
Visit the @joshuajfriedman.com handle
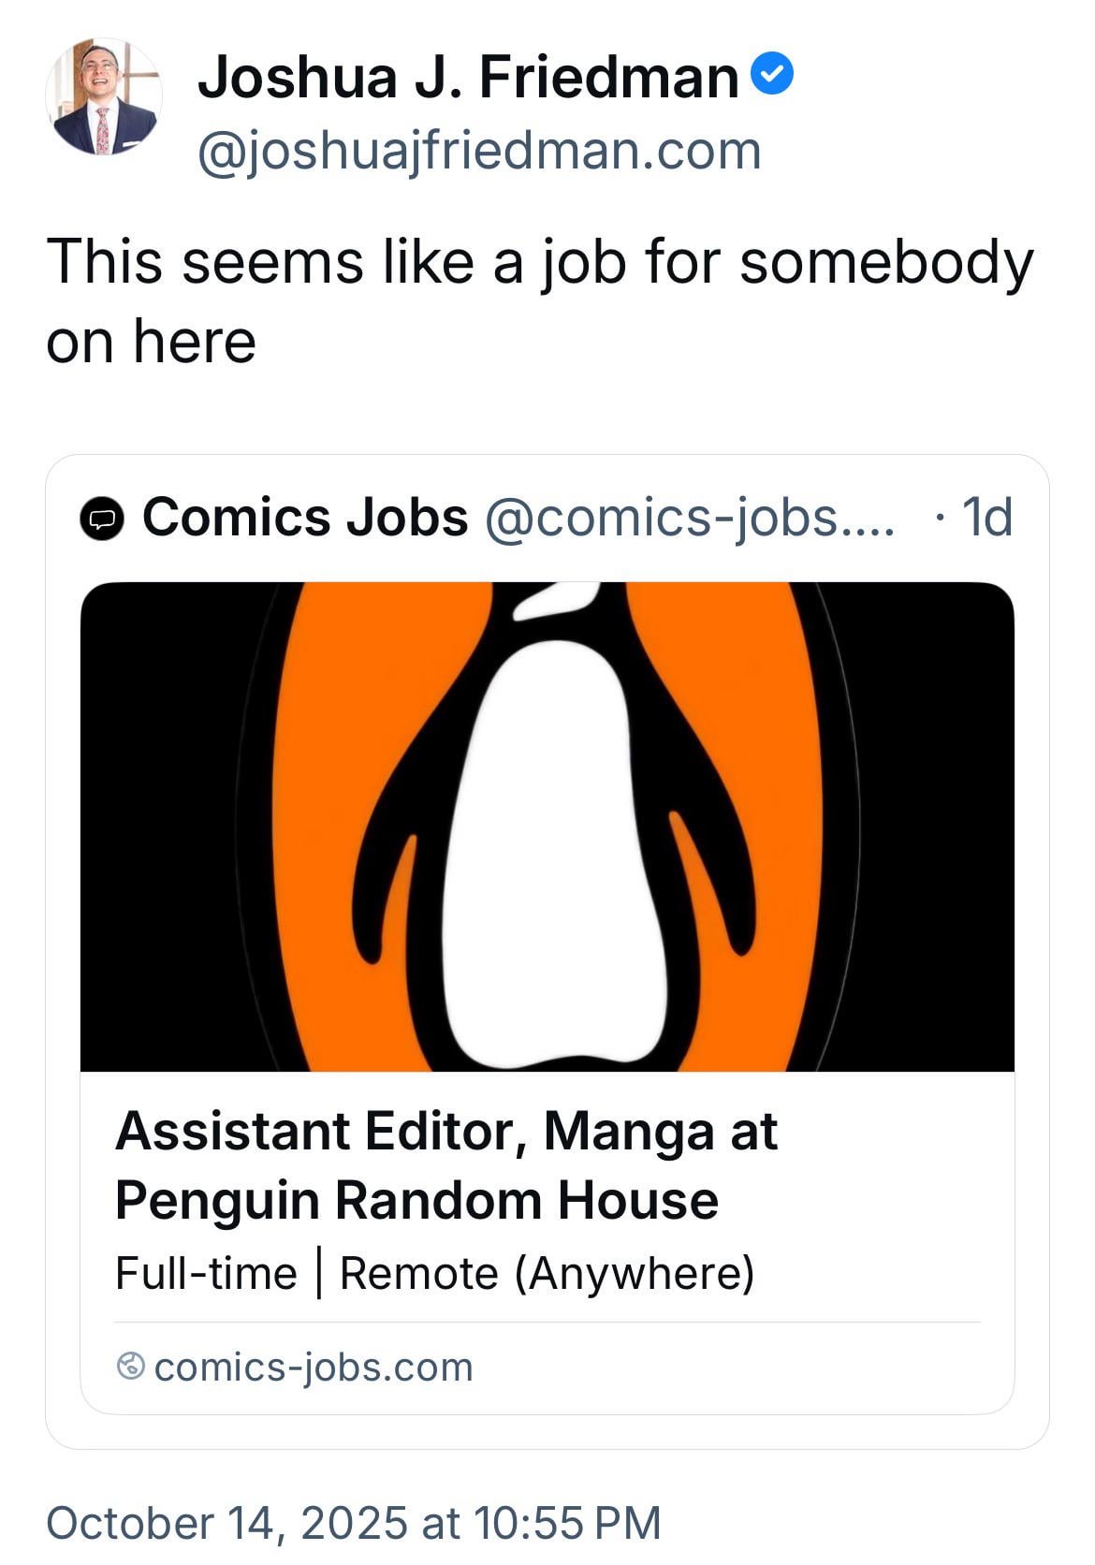click(479, 150)
